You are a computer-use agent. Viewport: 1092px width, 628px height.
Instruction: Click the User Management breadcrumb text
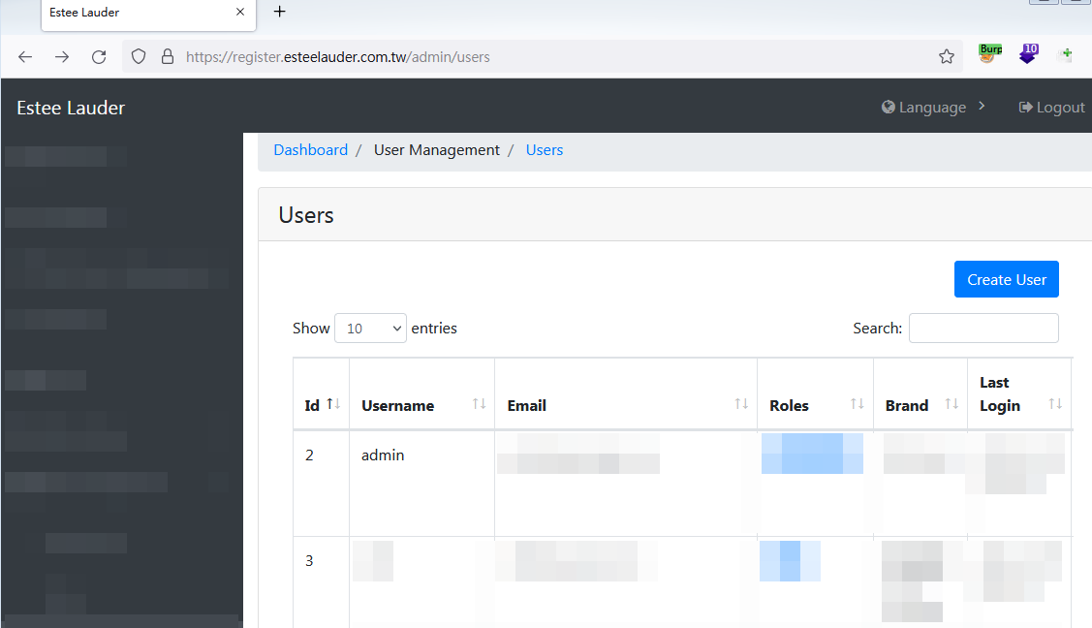(437, 149)
